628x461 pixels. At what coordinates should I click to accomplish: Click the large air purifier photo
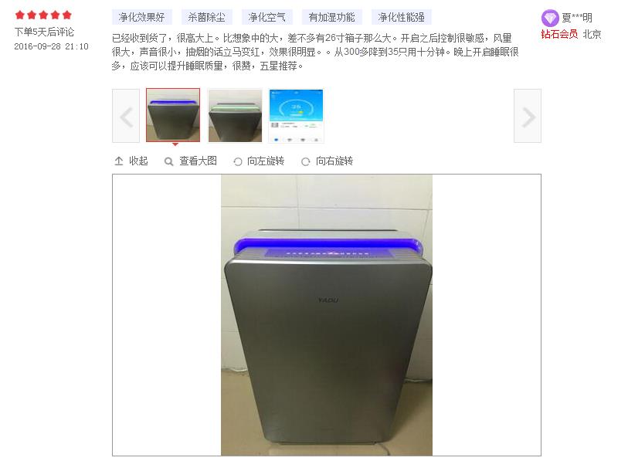pyautogui.click(x=327, y=315)
